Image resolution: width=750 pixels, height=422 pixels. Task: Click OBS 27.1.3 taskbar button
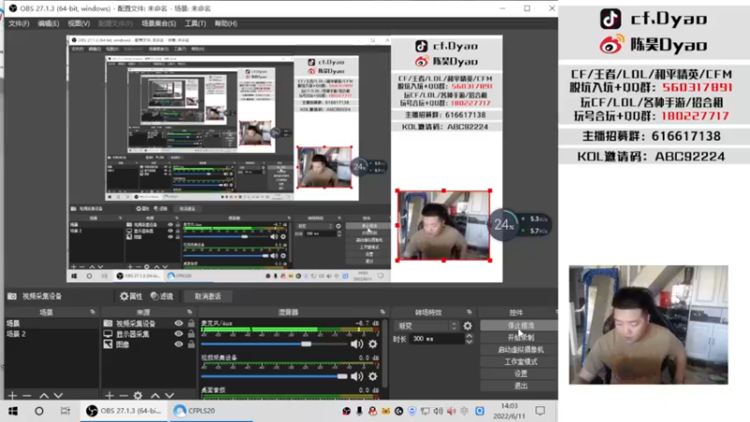125,411
